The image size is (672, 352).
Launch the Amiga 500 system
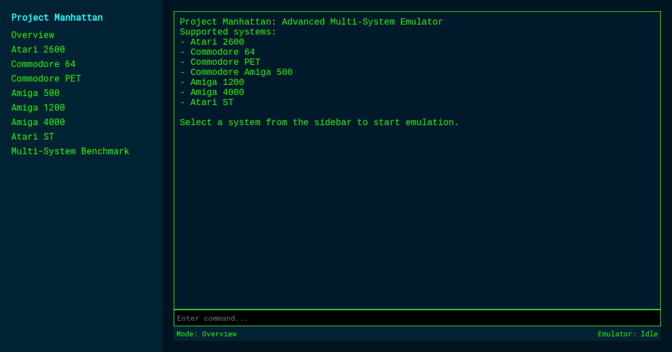[35, 93]
